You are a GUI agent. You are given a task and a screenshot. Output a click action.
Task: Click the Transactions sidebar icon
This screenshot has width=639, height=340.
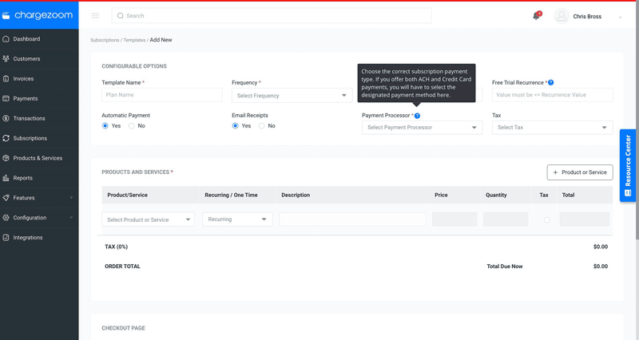(6, 118)
